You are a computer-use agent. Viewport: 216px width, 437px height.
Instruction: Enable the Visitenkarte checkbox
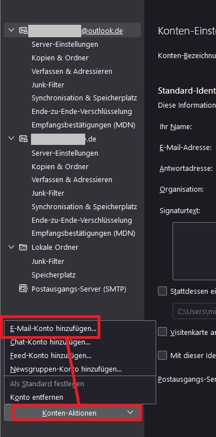[x=162, y=332]
